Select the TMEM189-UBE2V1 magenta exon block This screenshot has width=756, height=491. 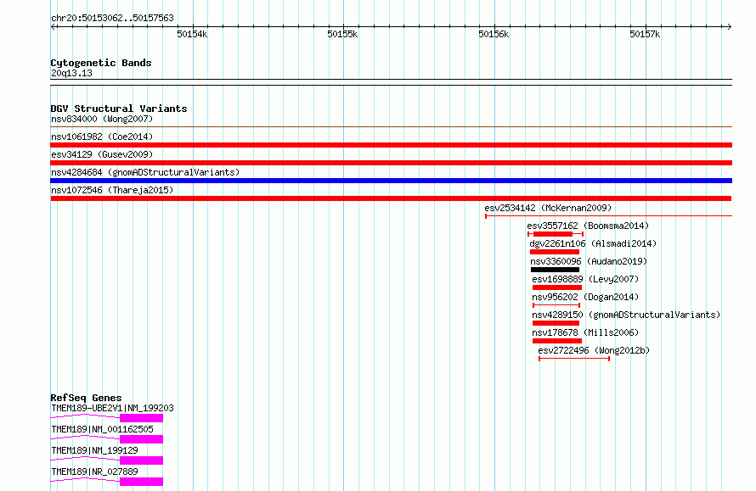141,418
